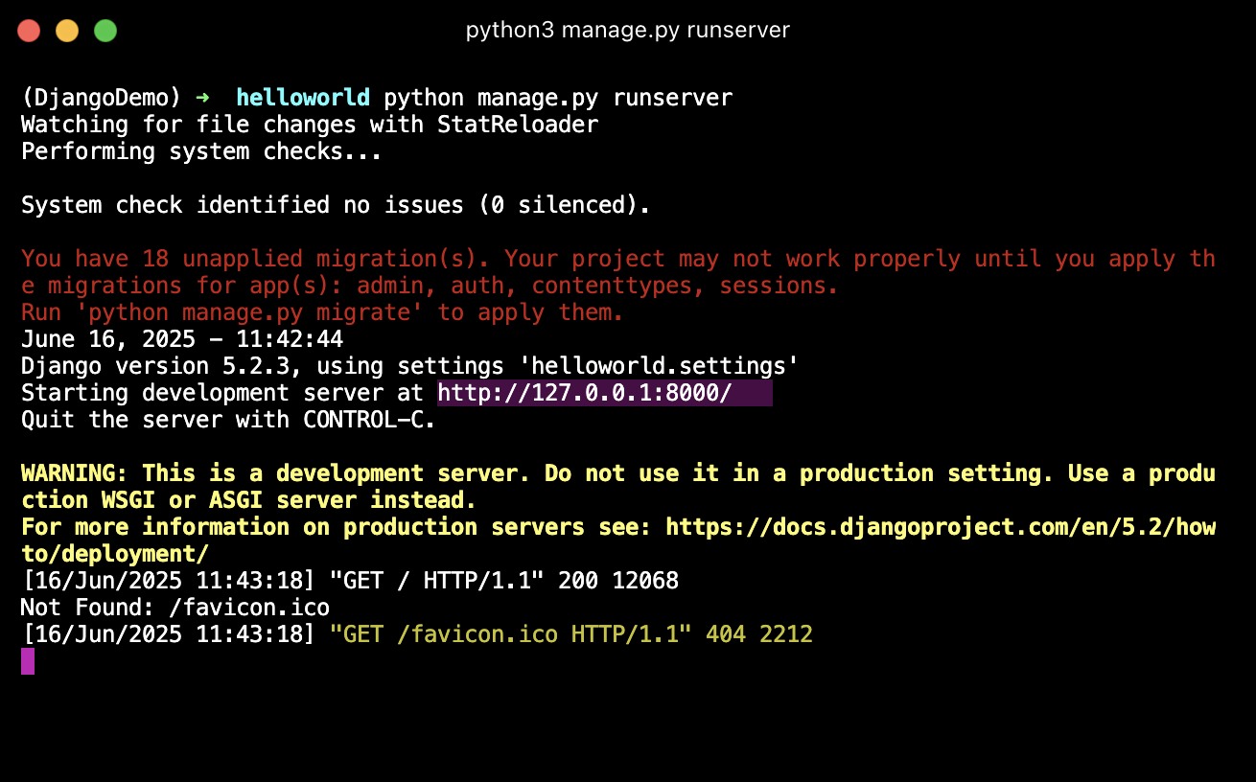Viewport: 1256px width, 782px height.
Task: Click the 'Django version 5.2.3' line
Action: [410, 366]
